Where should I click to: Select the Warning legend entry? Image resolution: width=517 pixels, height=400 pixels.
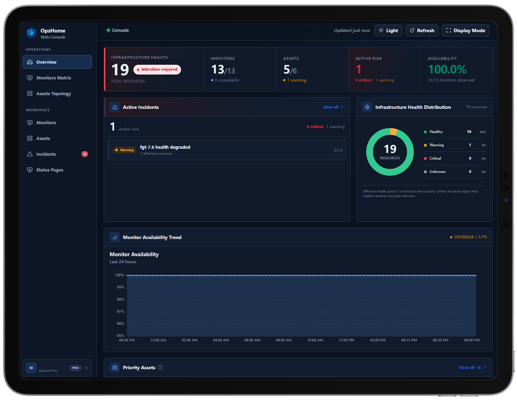click(455, 145)
